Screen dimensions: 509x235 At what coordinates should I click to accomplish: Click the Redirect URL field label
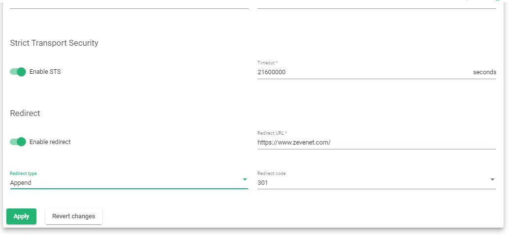point(272,133)
